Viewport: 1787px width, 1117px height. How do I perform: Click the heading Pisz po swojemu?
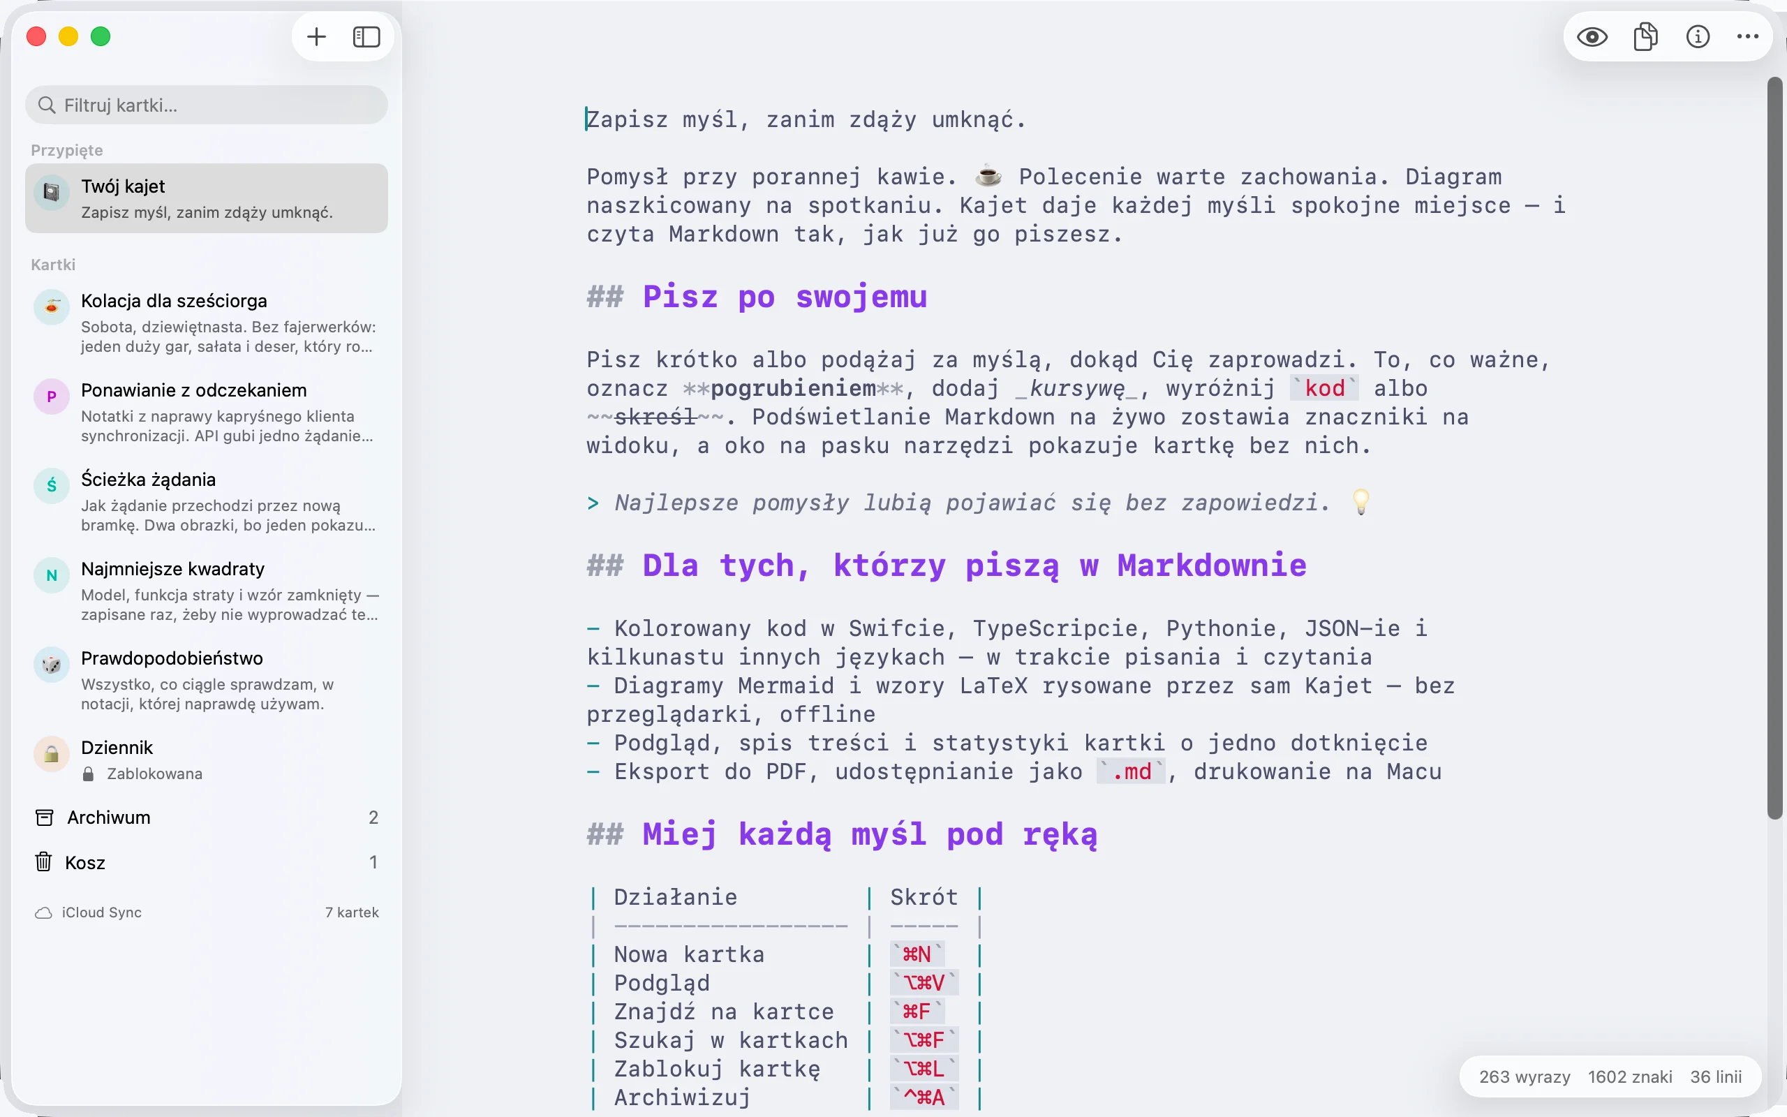pyautogui.click(x=785, y=297)
